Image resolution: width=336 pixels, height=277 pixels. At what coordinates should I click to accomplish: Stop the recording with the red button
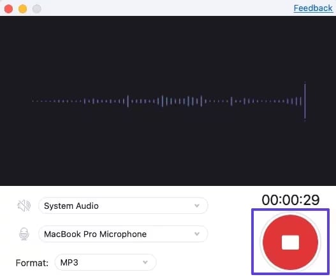(290, 242)
